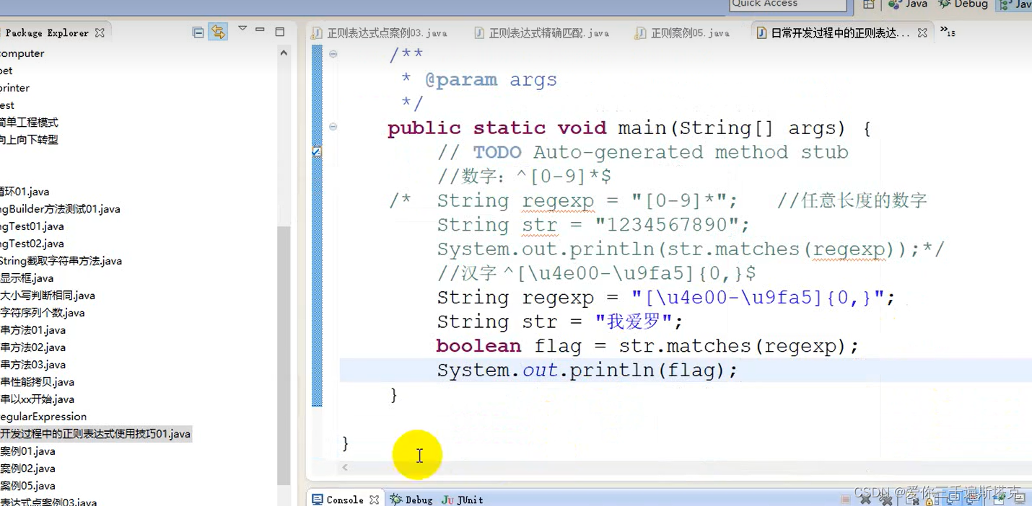Viewport: 1032px width, 506px height.
Task: Switch to the Debug perspective
Action: point(963,4)
